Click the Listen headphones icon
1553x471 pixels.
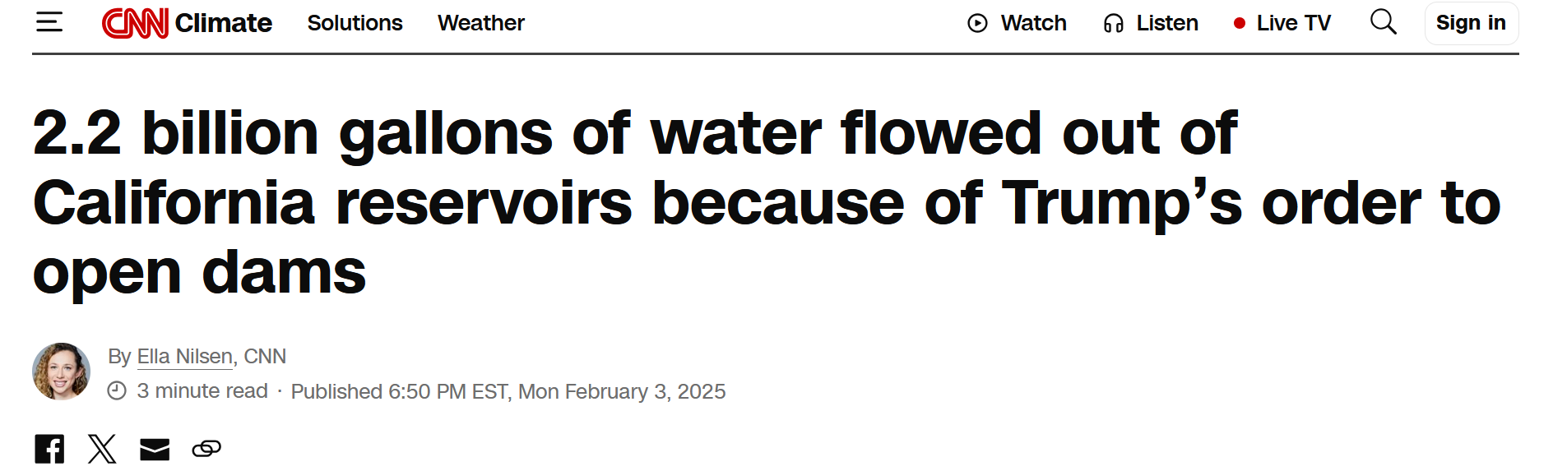(1114, 23)
